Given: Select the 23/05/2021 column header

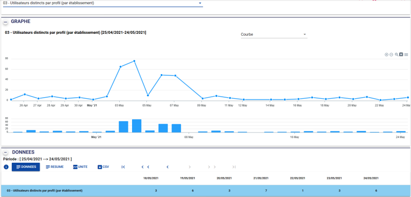Looking at the screenshot, I should 334,179.
